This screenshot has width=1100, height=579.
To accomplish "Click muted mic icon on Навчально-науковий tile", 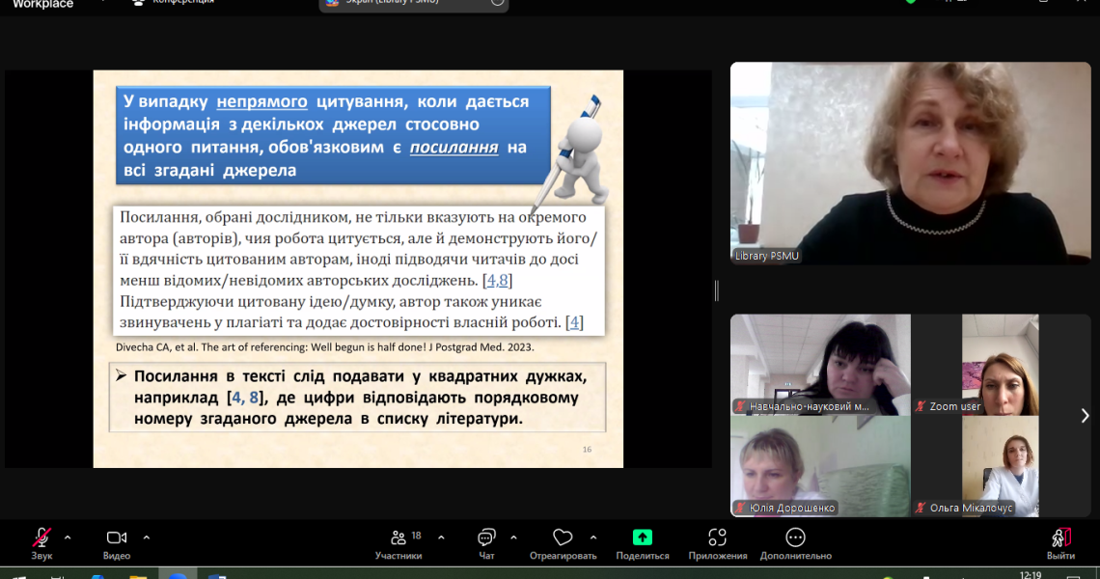I will [740, 406].
